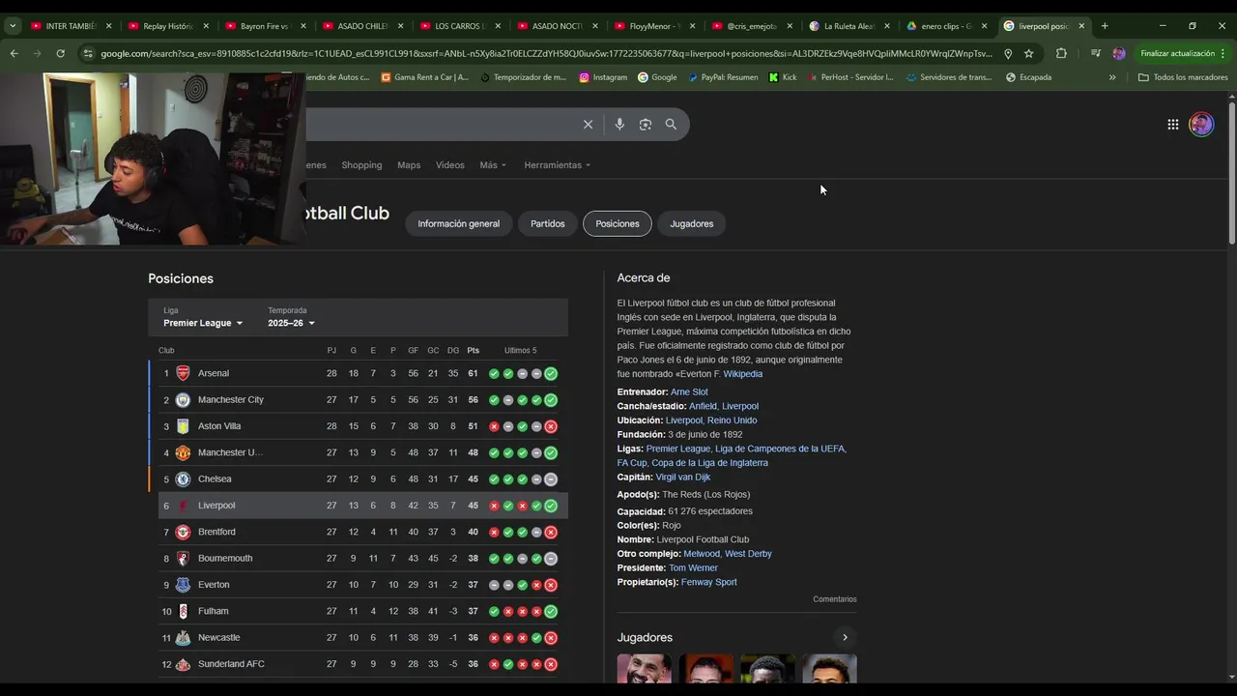Switch to La Ruleta Aleatoria tab
The height and width of the screenshot is (696, 1237).
849,26
